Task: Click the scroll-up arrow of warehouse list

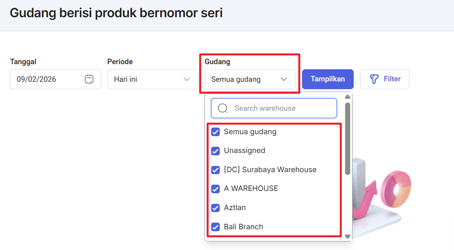Action: pyautogui.click(x=347, y=97)
